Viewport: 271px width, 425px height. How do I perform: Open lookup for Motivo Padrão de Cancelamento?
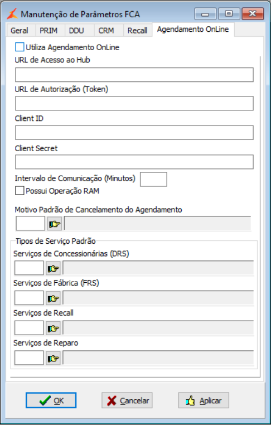[x=55, y=224]
